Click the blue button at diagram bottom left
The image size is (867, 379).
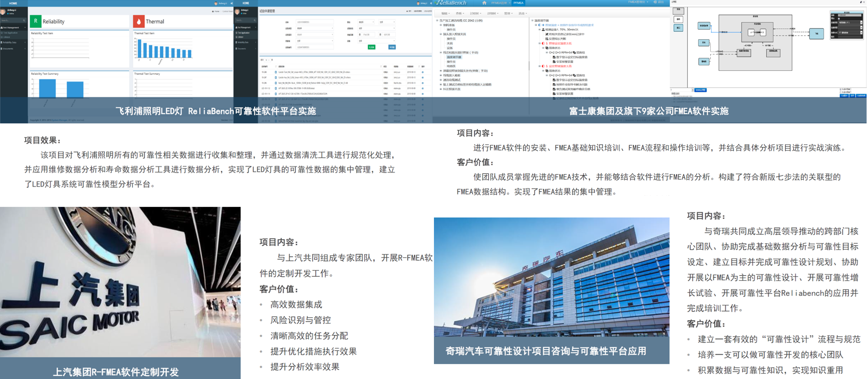coord(700,90)
